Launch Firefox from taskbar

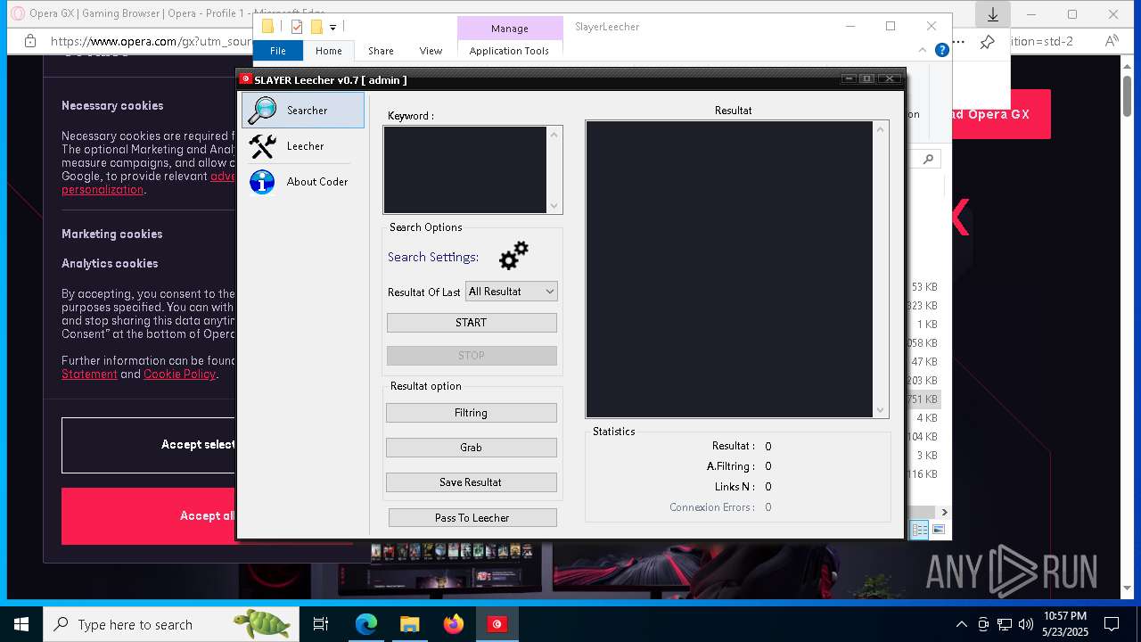[453, 624]
